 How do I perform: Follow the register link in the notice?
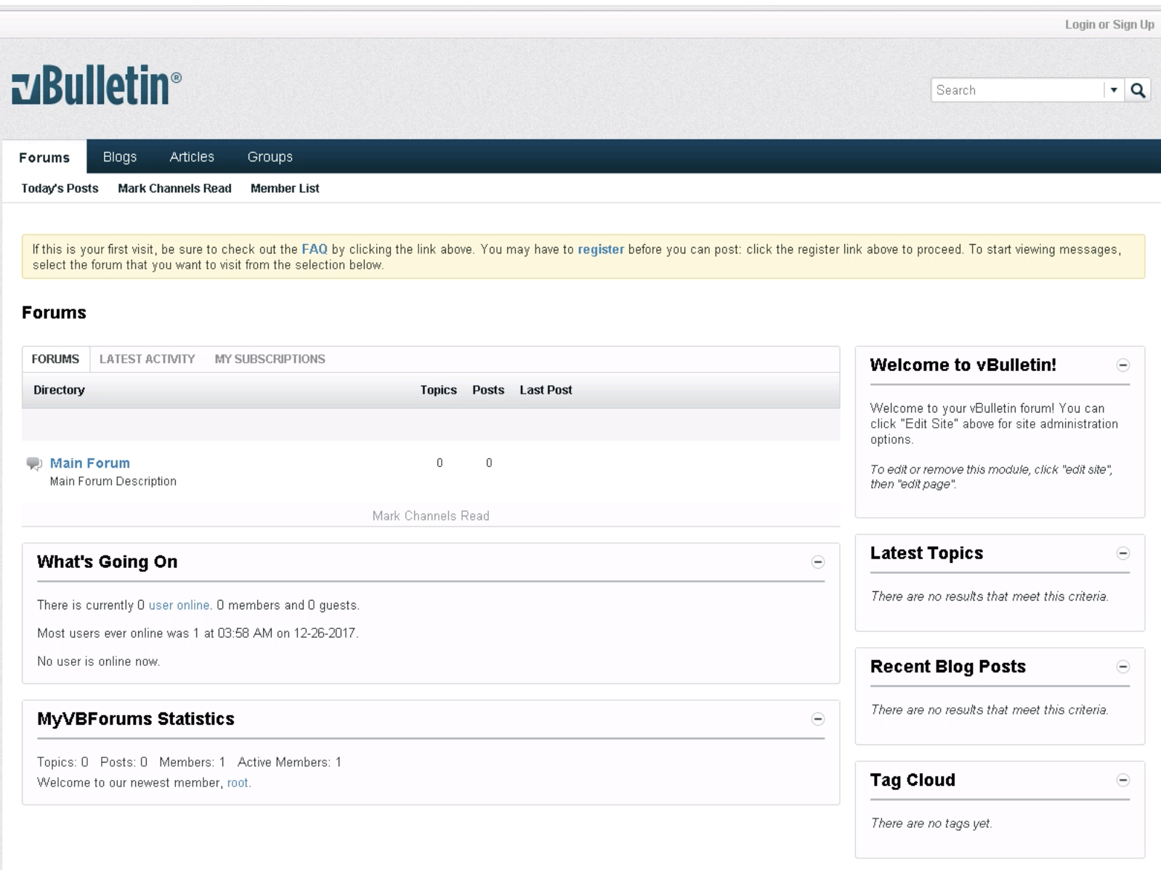click(601, 249)
